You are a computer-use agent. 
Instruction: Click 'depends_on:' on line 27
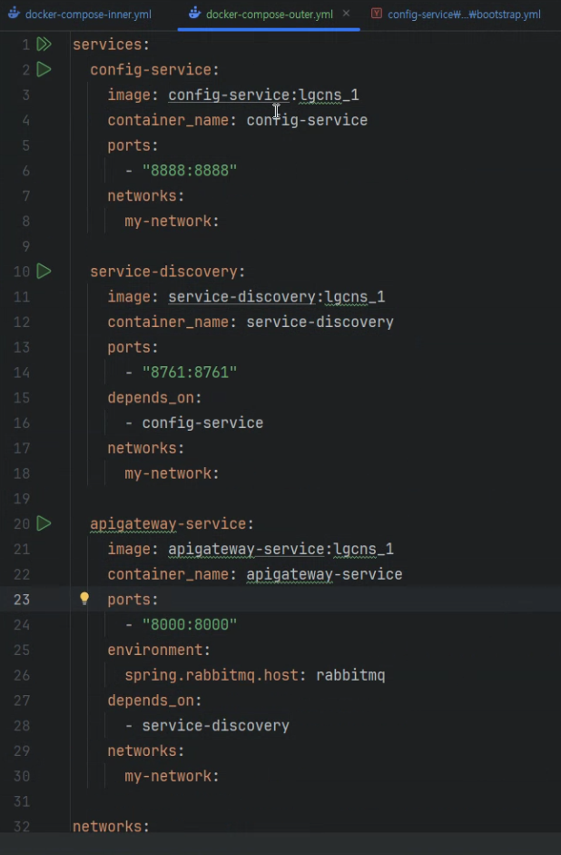[154, 701]
